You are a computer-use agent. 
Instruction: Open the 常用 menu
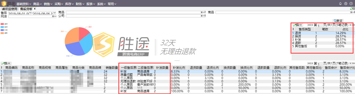[112, 4]
